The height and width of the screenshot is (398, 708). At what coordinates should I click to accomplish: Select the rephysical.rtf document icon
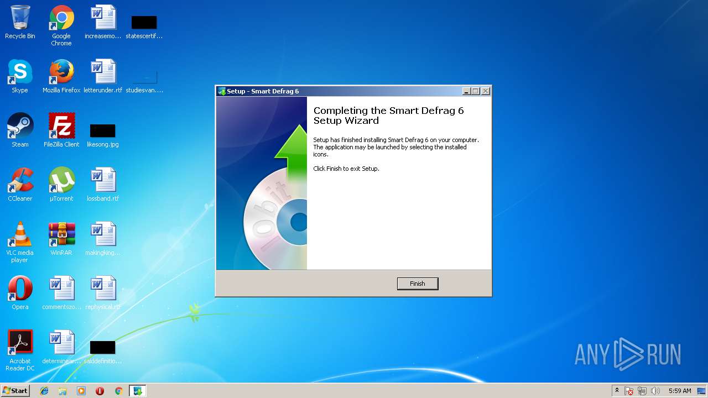[x=103, y=293]
